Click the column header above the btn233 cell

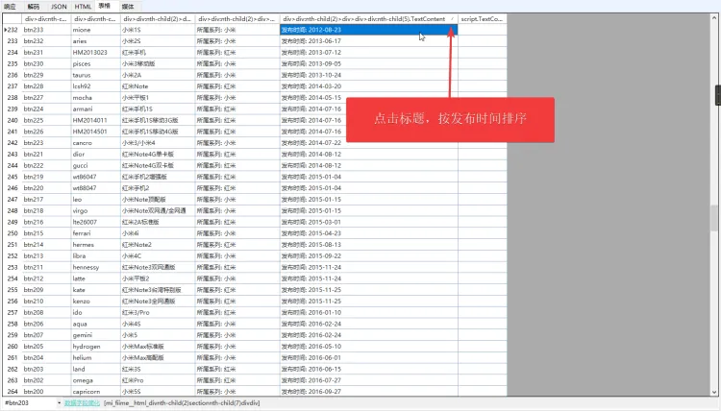(x=46, y=19)
